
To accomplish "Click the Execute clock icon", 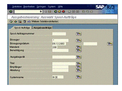I will coord(11,21).
